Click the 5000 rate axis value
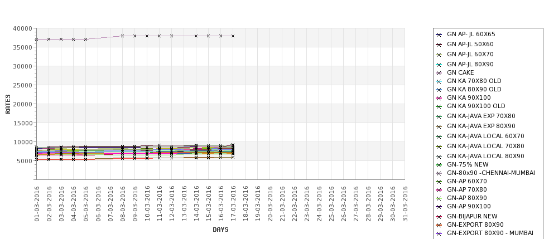The image size is (544, 239). pyautogui.click(x=25, y=160)
